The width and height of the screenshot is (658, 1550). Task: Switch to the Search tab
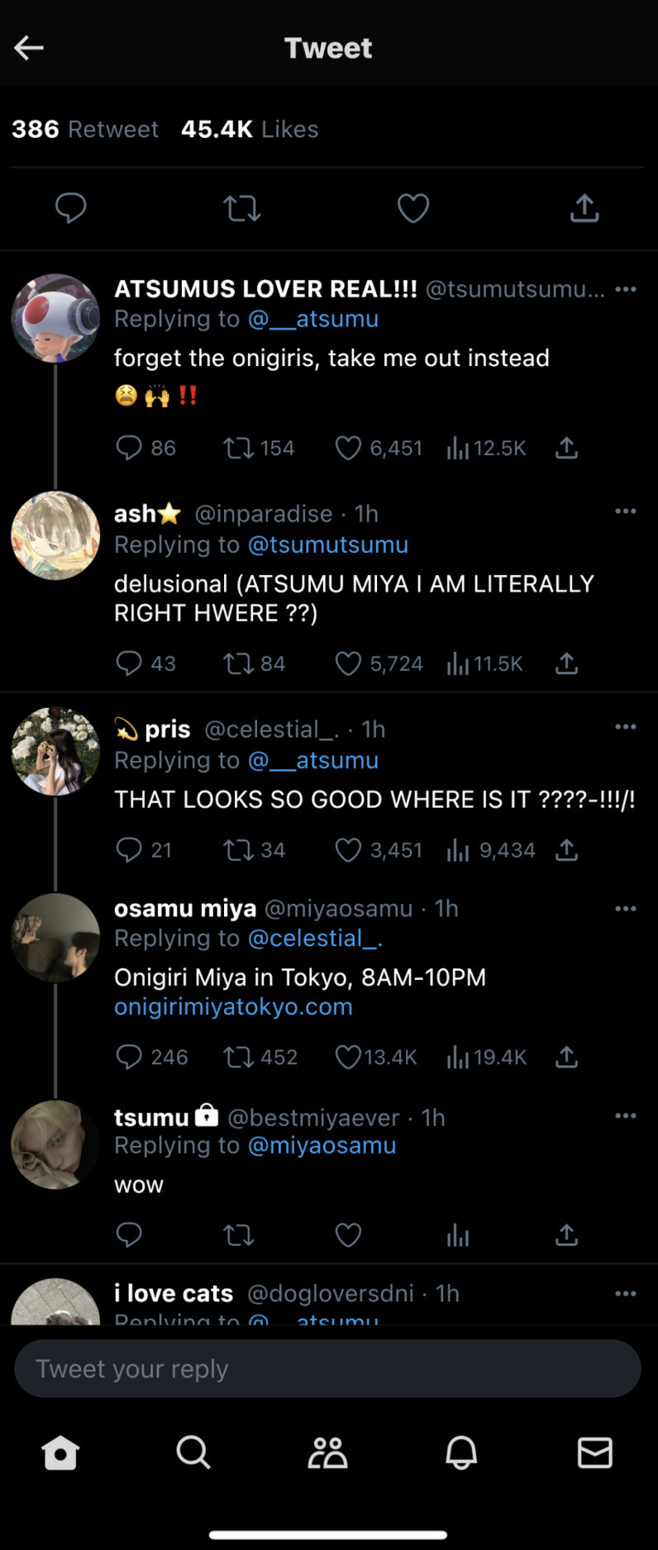click(193, 1453)
